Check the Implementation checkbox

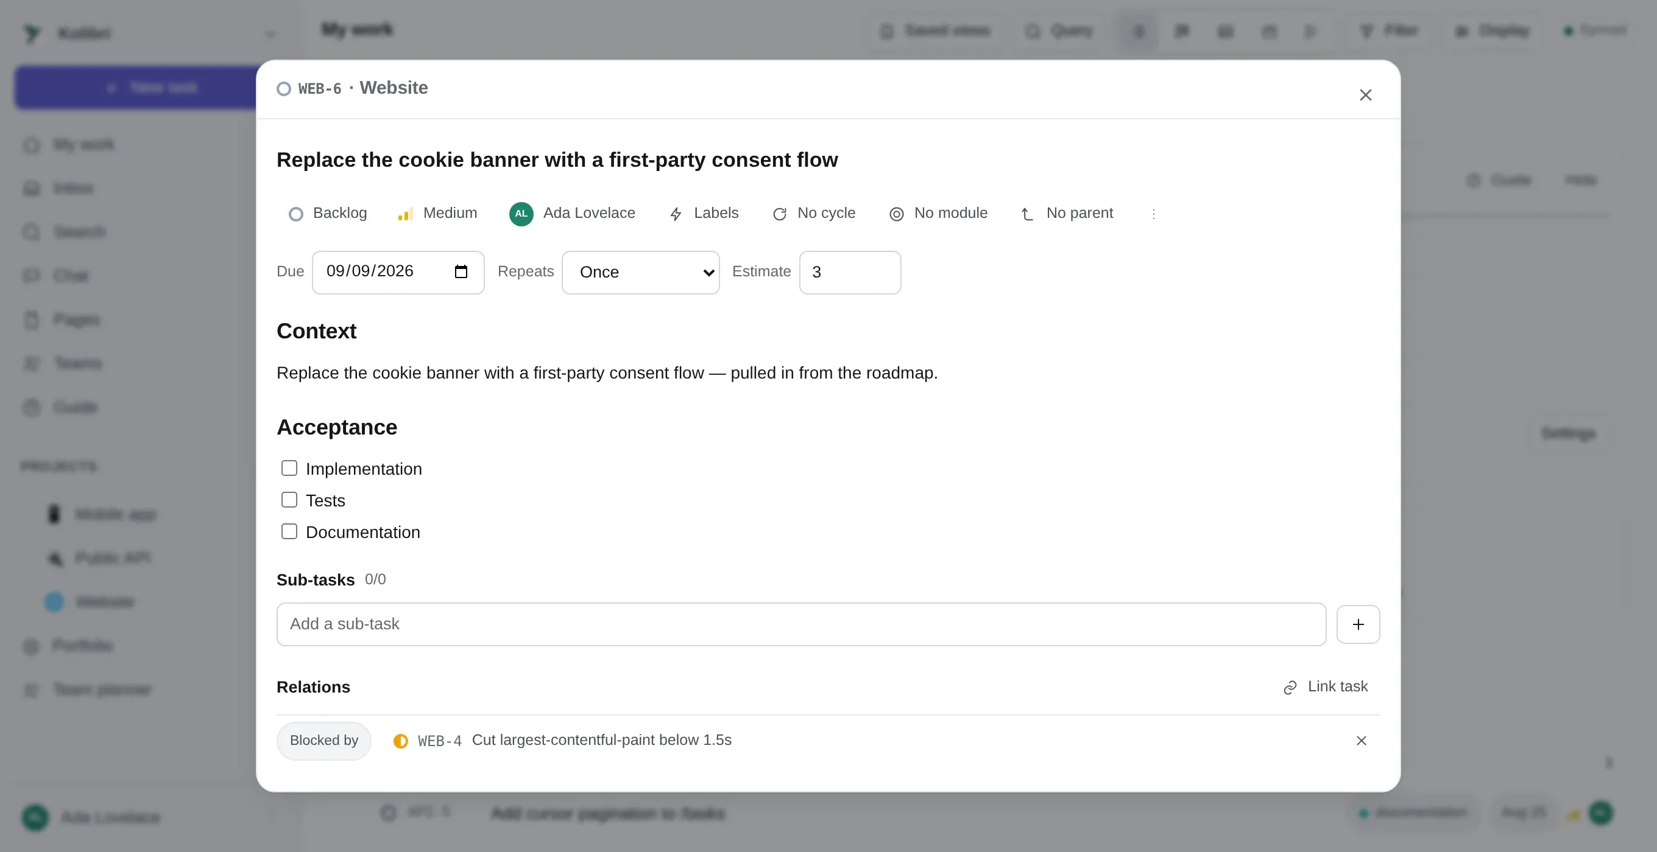click(289, 469)
